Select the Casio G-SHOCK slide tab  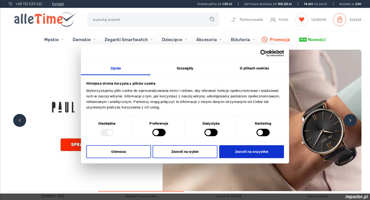[229, 196]
